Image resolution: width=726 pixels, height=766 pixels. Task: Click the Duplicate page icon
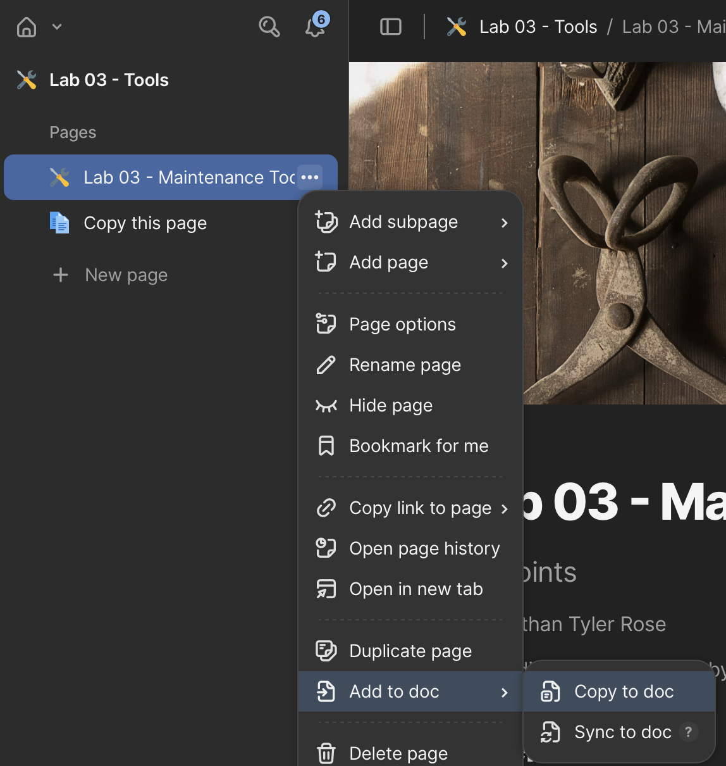tap(326, 651)
